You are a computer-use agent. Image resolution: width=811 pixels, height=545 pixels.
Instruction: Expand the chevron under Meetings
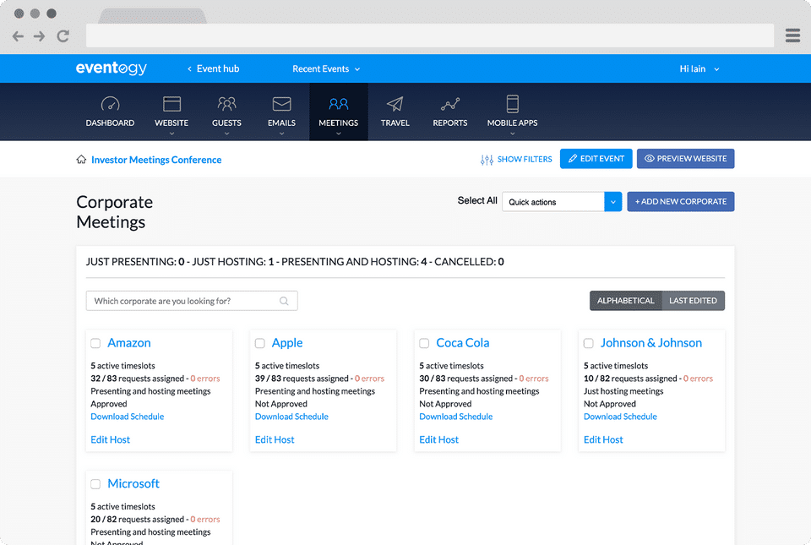coord(338,134)
